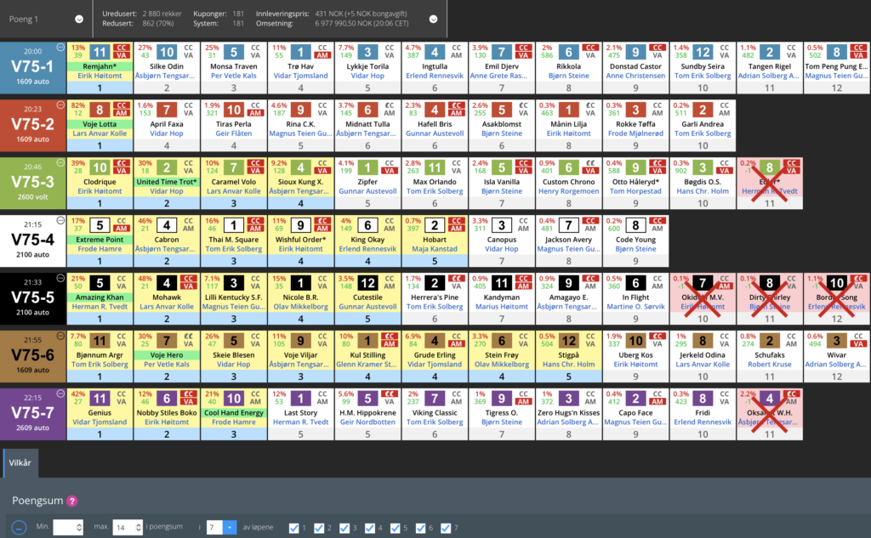Viewport: 871px width, 538px height.
Task: Click the Min poengsum input field
Action: (66, 528)
